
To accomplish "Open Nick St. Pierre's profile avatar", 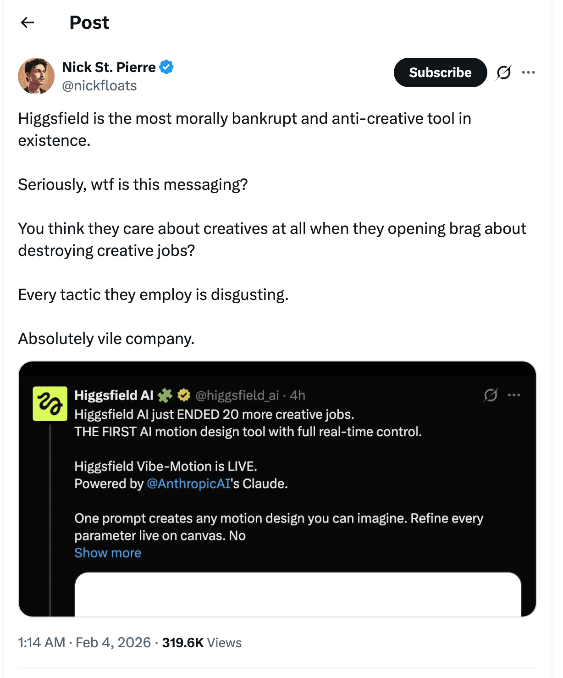I will [36, 76].
